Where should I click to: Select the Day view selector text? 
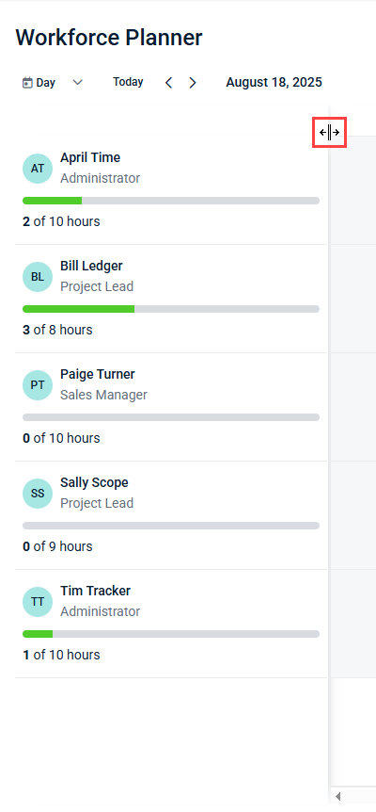45,83
